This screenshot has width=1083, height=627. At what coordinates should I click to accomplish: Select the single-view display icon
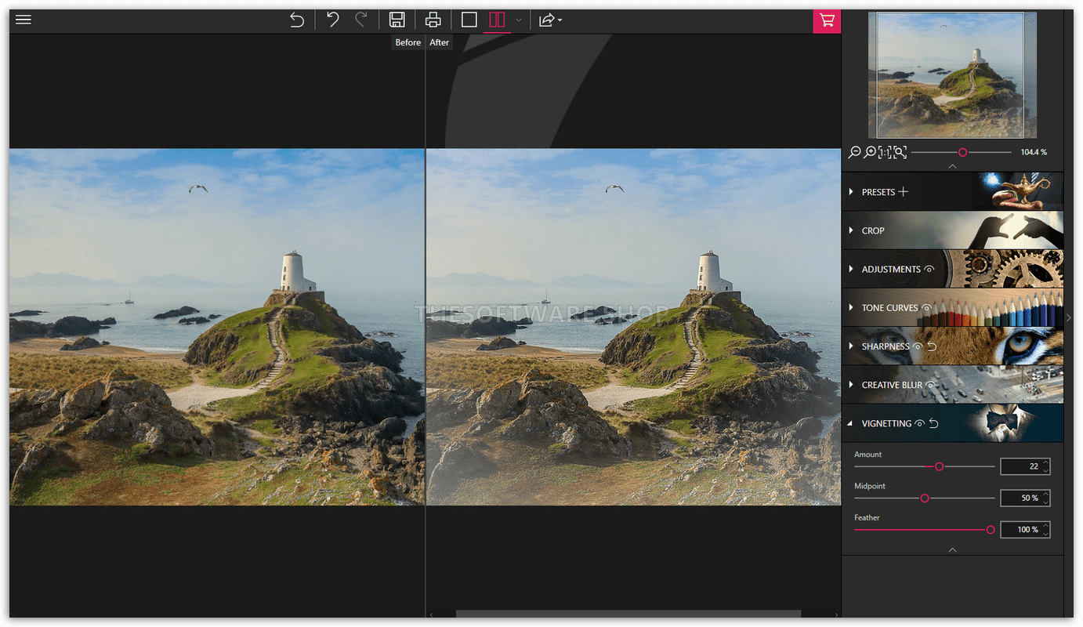[x=469, y=20]
